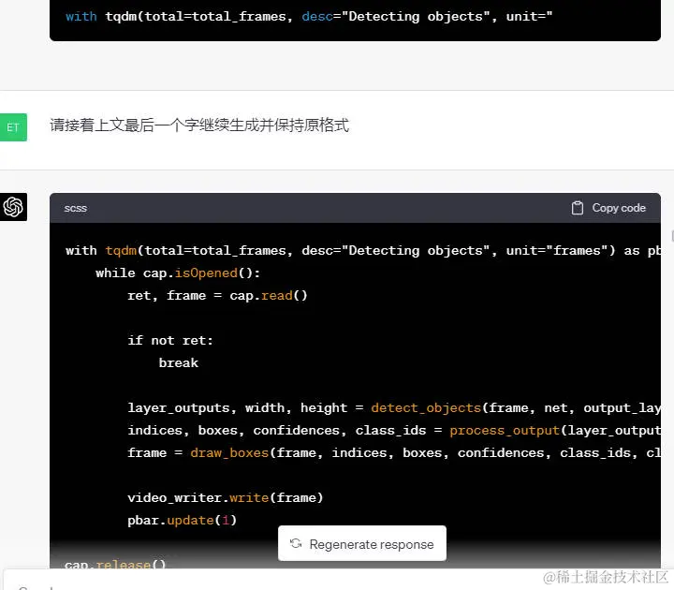Click the ChatGPT logo avatar

tap(13, 207)
